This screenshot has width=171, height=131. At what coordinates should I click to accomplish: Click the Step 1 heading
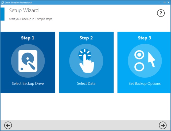pos(28,38)
